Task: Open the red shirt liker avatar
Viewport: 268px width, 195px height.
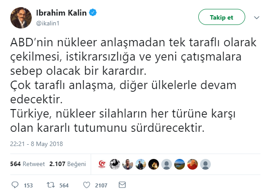Action: click(193, 164)
